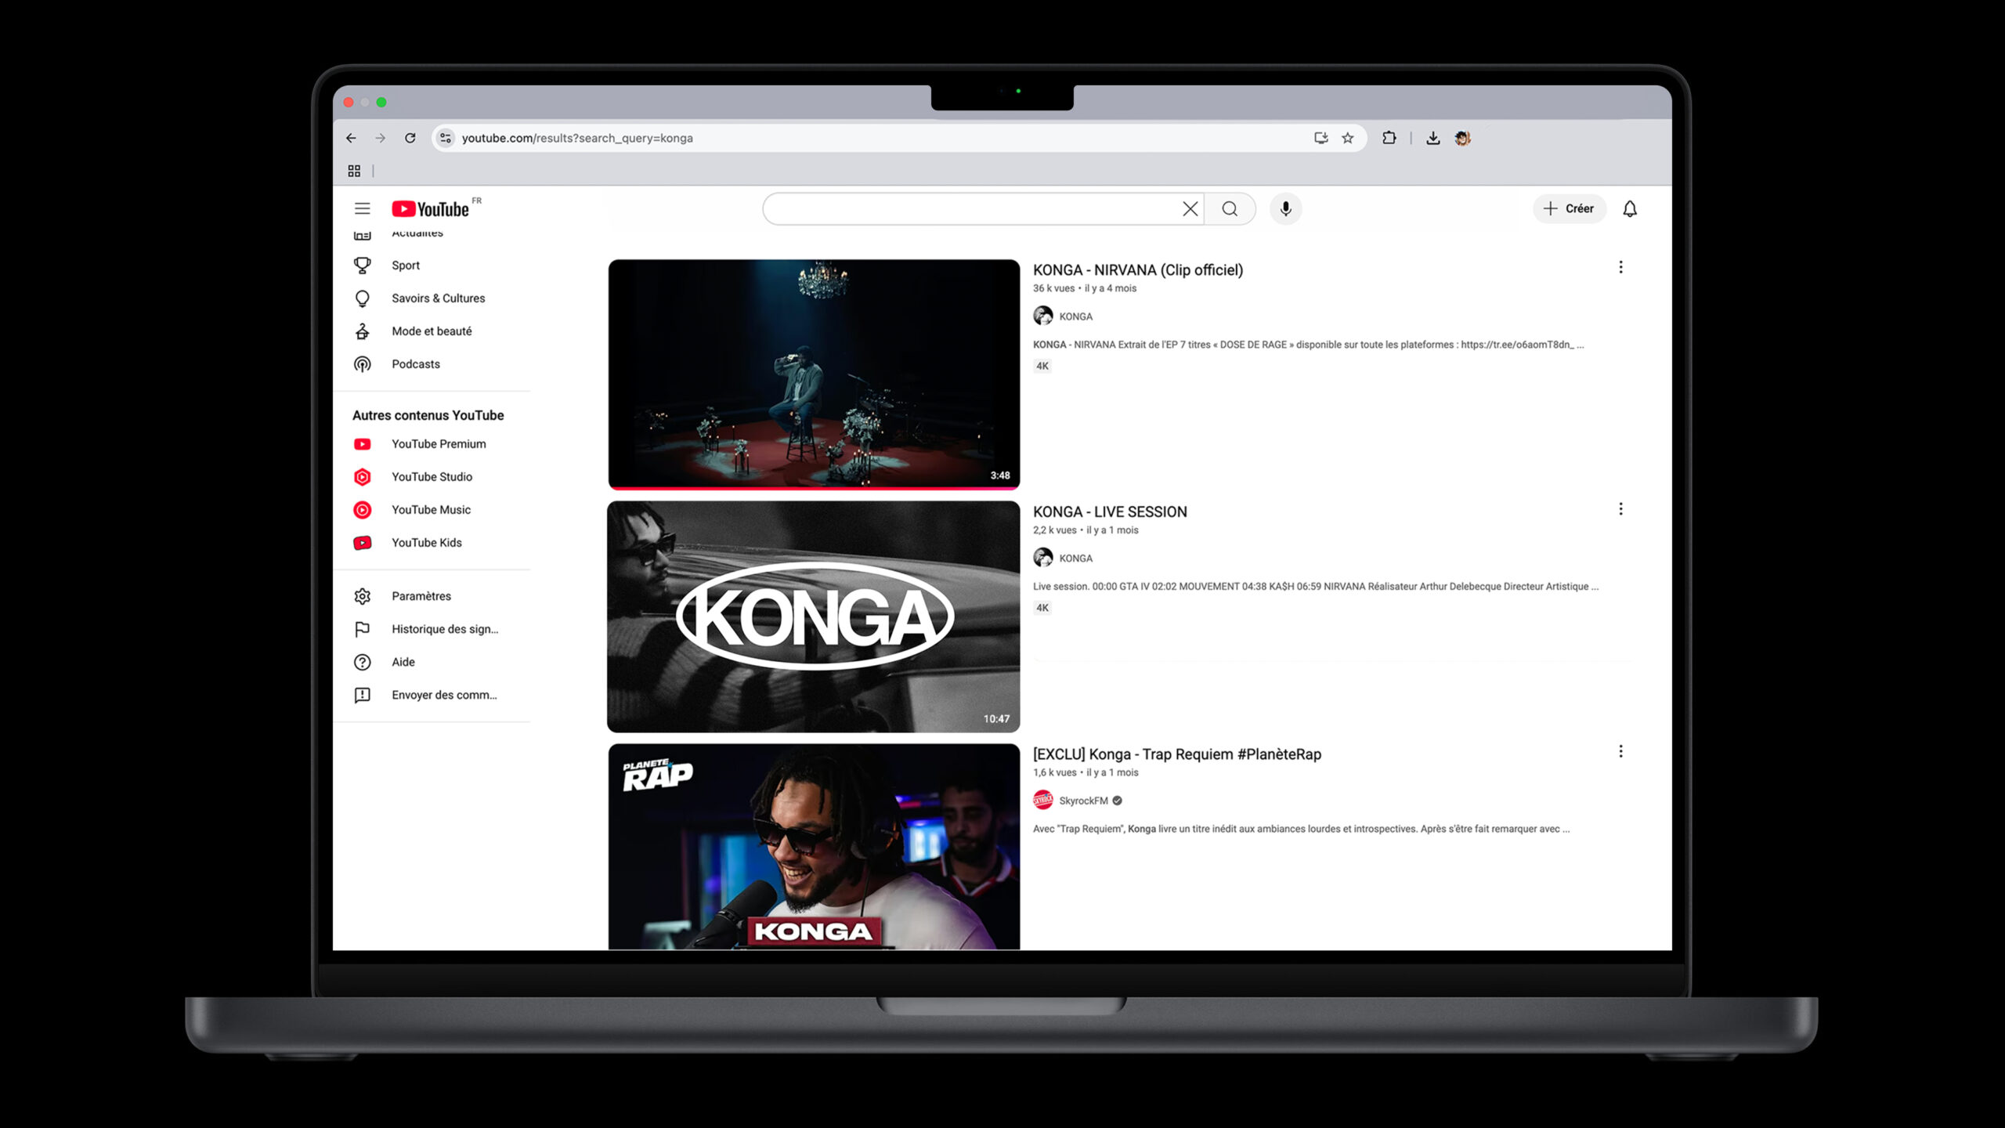The height and width of the screenshot is (1128, 2005).
Task: Click the install app icon in address bar
Action: click(x=1320, y=138)
